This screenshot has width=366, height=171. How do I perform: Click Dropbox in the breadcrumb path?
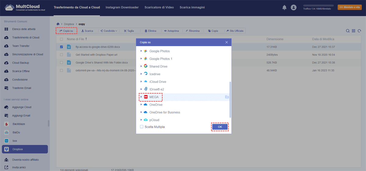[x=69, y=24]
